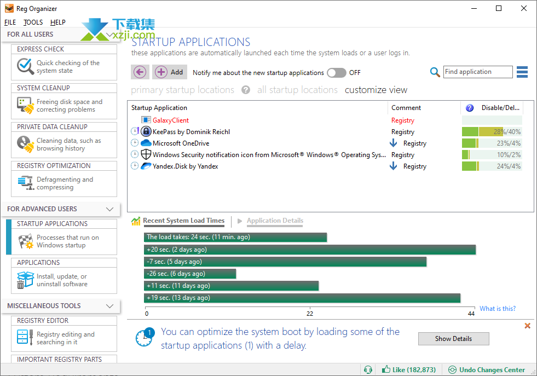Click the Find application search field

click(x=478, y=72)
